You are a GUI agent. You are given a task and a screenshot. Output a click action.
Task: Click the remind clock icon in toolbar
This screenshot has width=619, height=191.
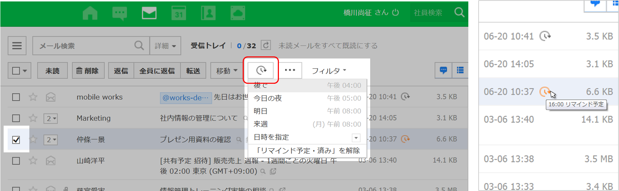tap(261, 70)
